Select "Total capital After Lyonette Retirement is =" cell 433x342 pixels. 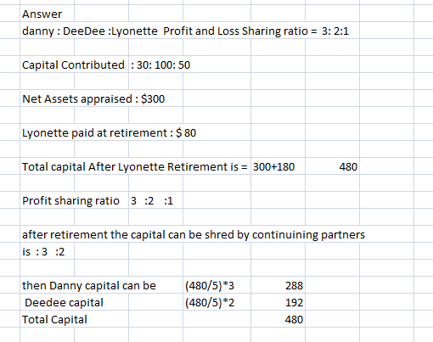pyautogui.click(x=135, y=167)
